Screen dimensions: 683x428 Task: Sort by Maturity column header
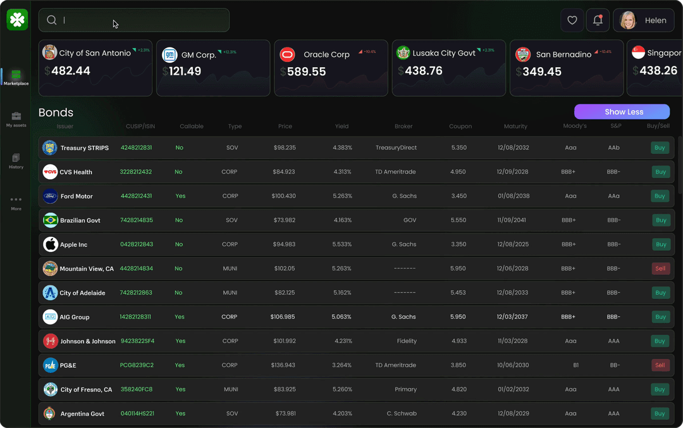pos(515,126)
